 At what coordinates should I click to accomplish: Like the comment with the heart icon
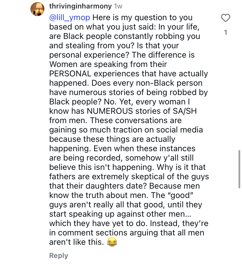(225, 18)
